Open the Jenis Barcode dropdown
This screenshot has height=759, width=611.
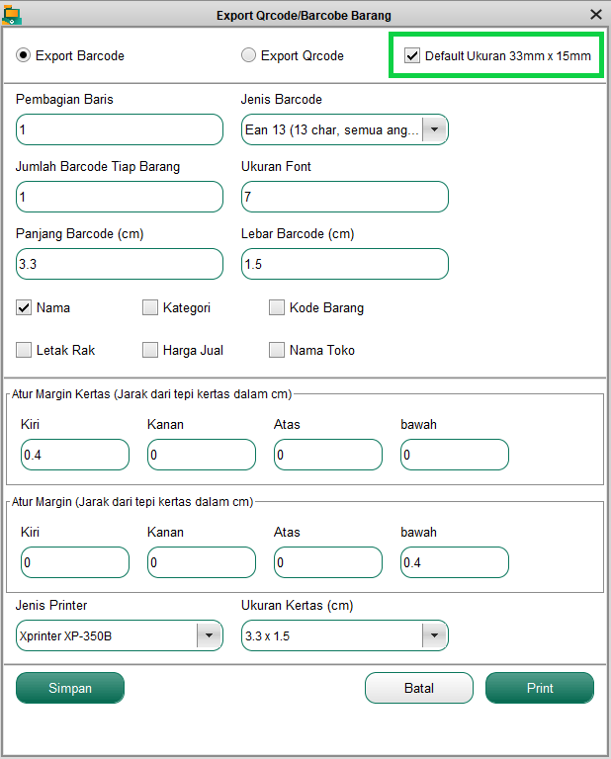[434, 129]
